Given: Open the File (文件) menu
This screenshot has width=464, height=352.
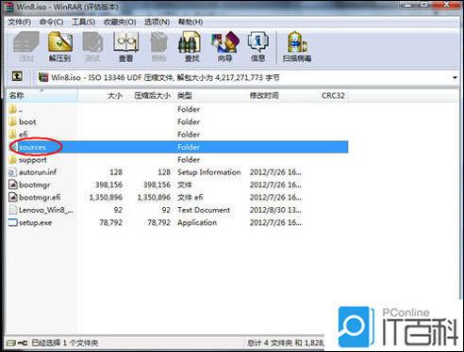Looking at the screenshot, I should tap(20, 22).
